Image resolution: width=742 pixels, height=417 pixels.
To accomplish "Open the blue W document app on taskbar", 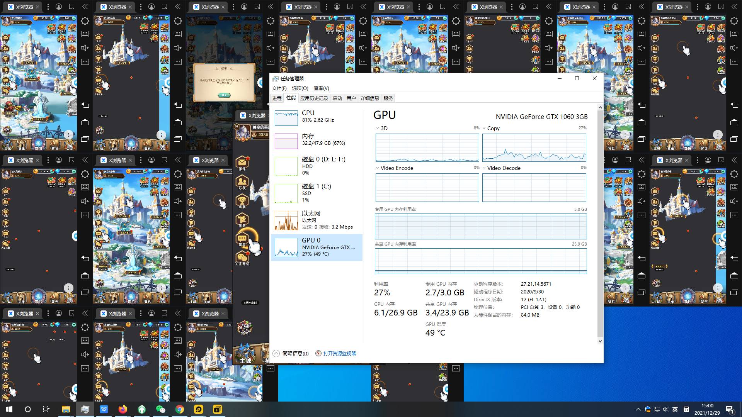I will click(x=104, y=409).
